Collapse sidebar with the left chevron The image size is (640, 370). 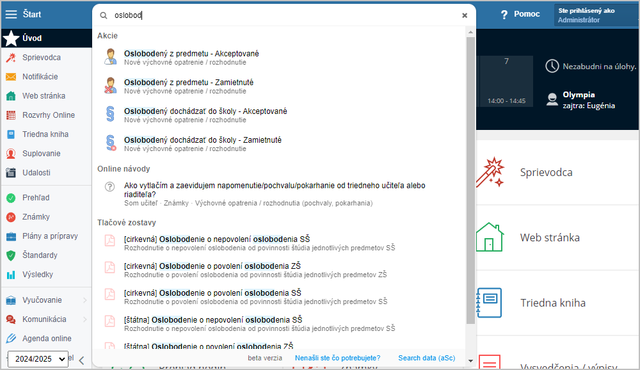[82, 360]
